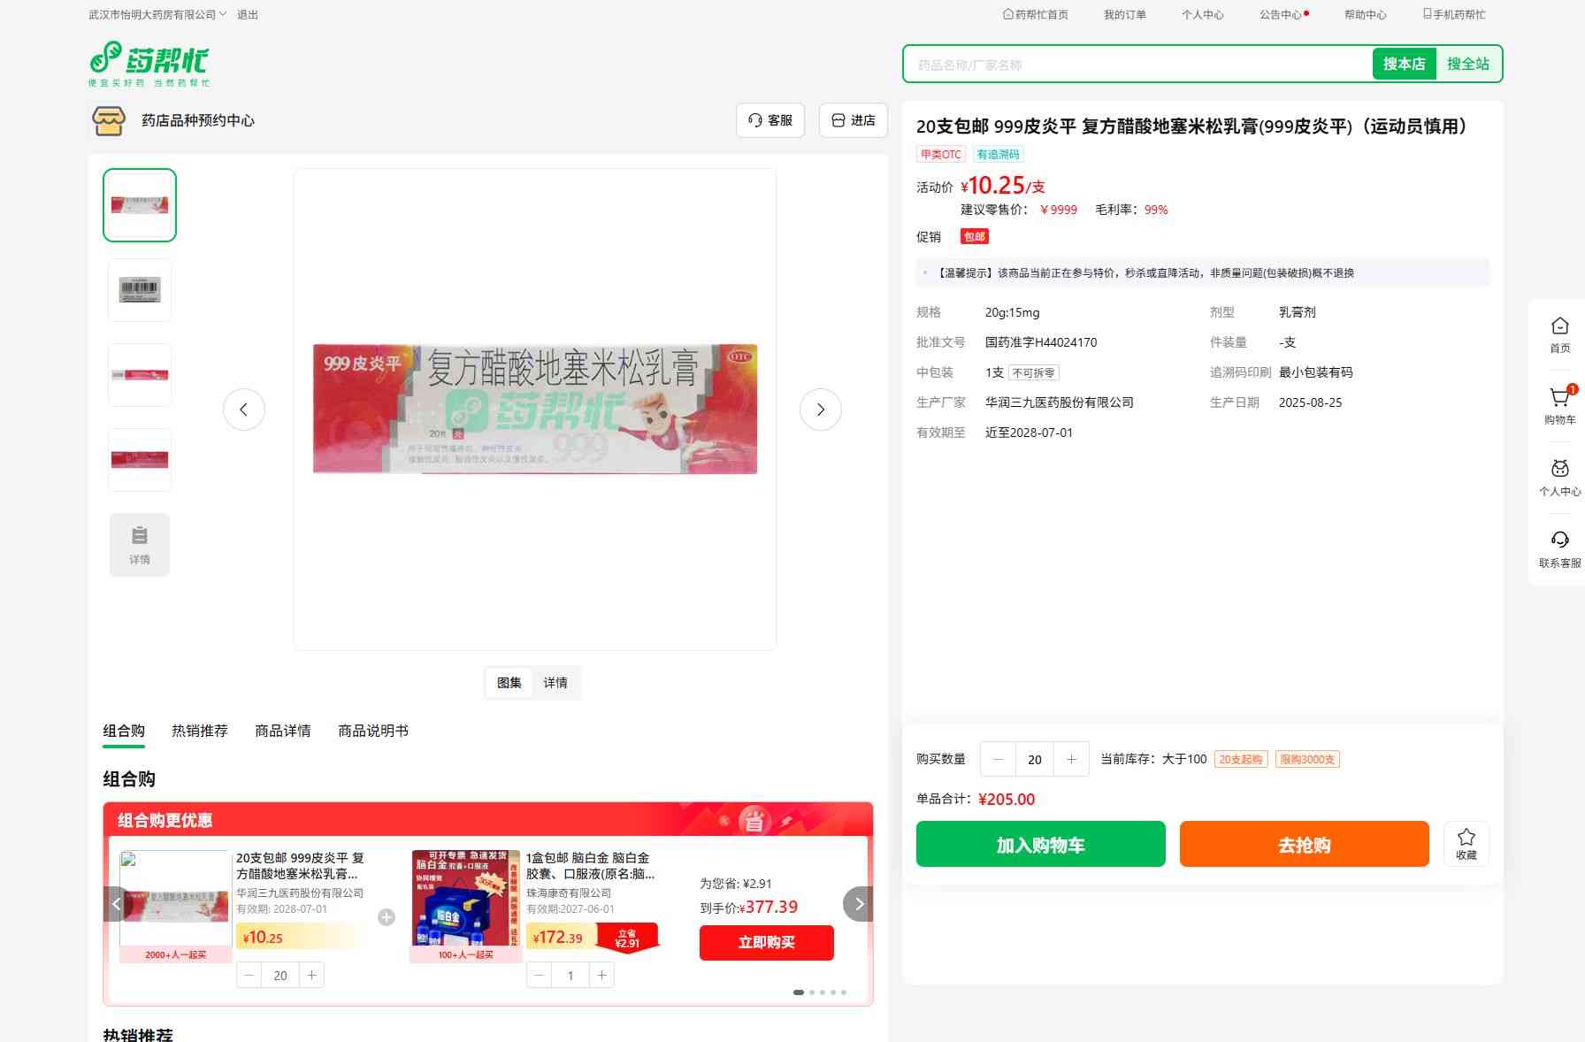Advance combo deals carousel with right chevron
The height and width of the screenshot is (1042, 1585).
pos(858,904)
